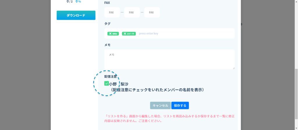Click the 小野 梨沙 checkbox label
This screenshot has width=298, height=130.
(119, 84)
